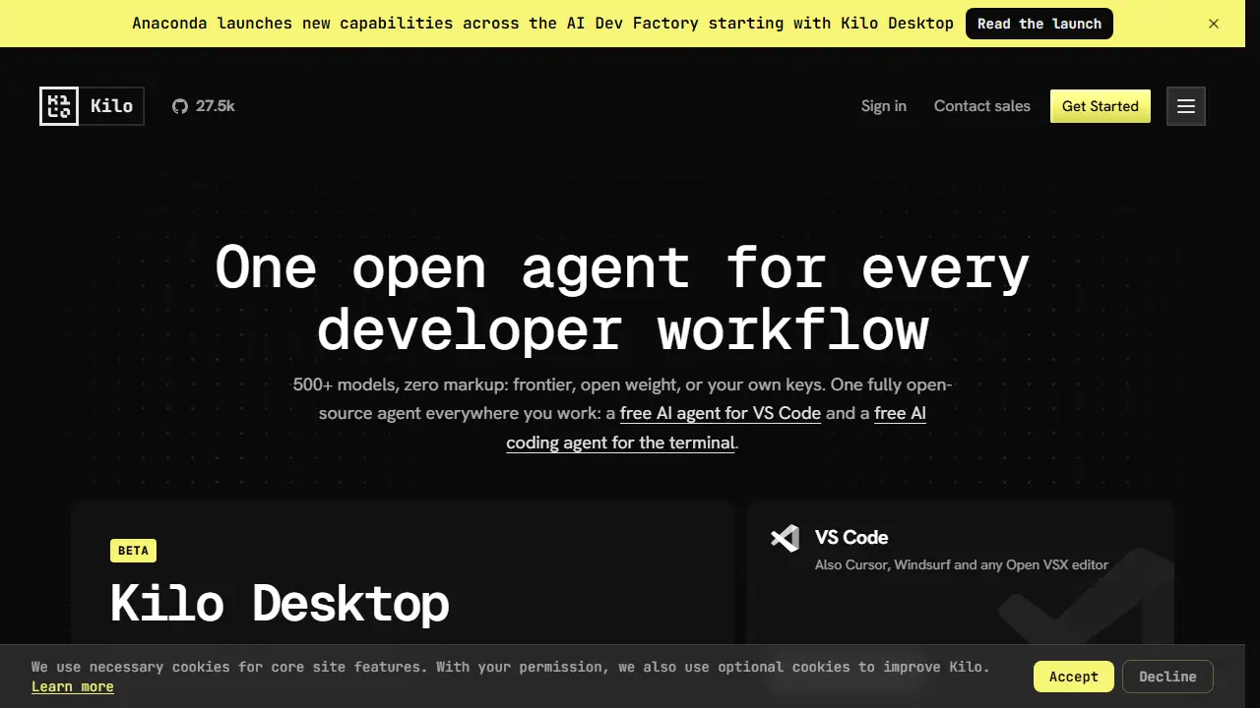The image size is (1260, 708).
Task: Click the Anaconda launch announcement text
Action: 542,24
